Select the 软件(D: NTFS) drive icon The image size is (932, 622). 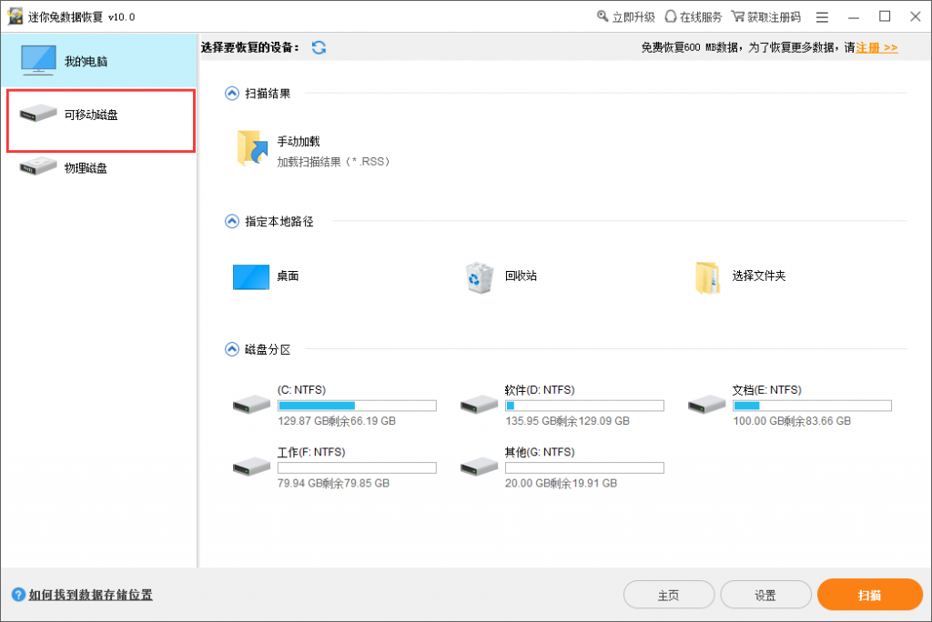(479, 405)
